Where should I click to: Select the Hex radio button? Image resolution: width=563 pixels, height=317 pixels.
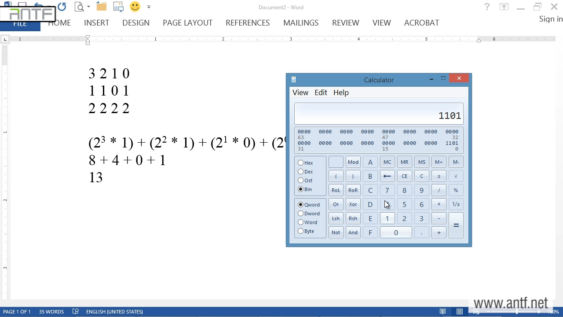[301, 163]
